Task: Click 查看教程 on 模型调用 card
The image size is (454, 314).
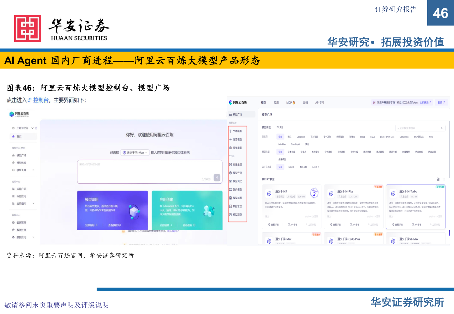Action: [x=114, y=225]
